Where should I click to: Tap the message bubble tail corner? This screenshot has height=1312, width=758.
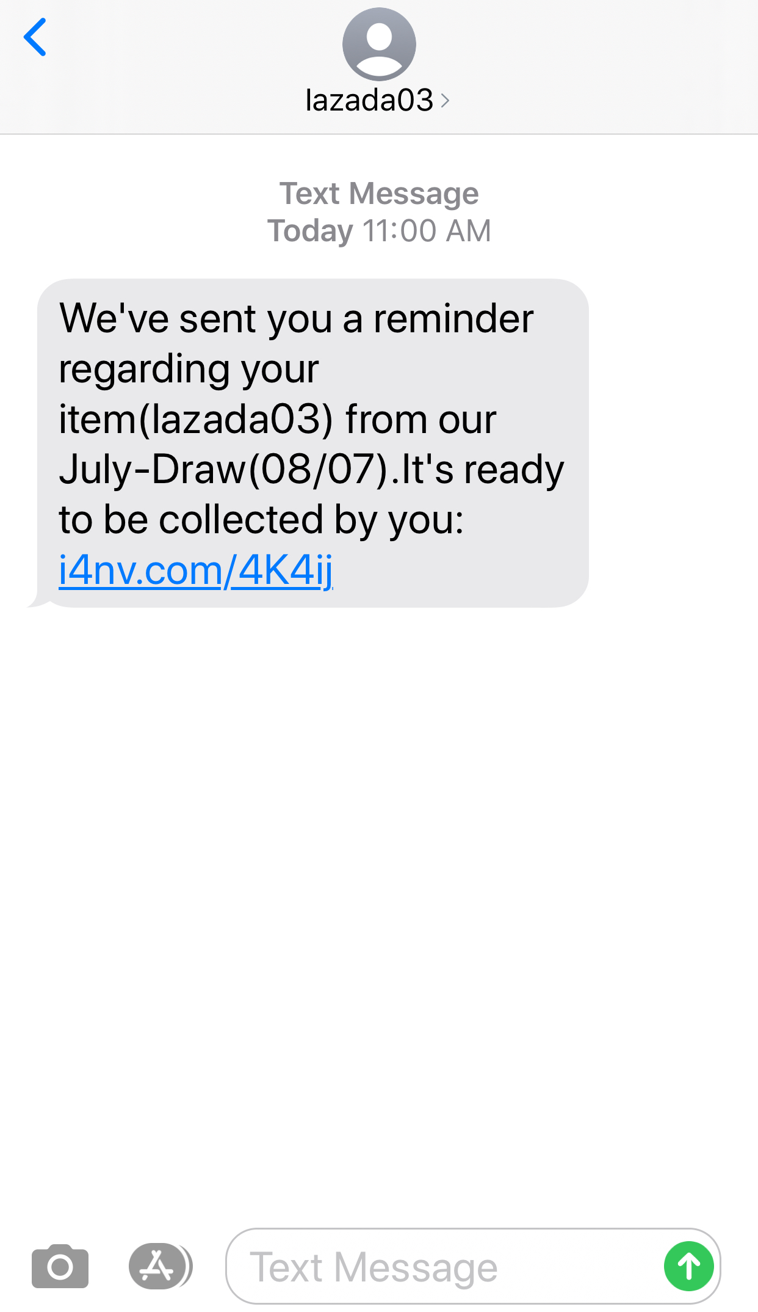point(35,602)
